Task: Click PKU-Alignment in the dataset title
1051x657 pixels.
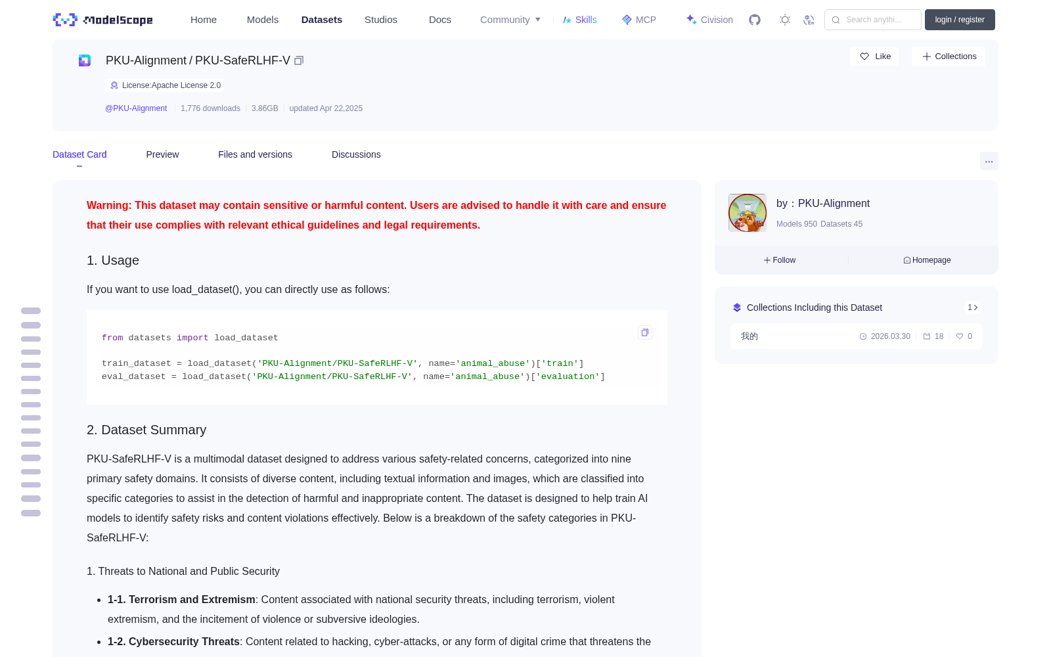Action: point(146,60)
